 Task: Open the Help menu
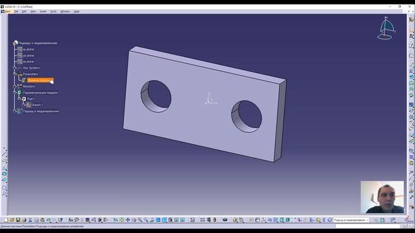(77, 12)
